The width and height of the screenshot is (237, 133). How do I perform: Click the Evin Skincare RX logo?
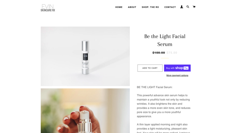[x=48, y=8]
